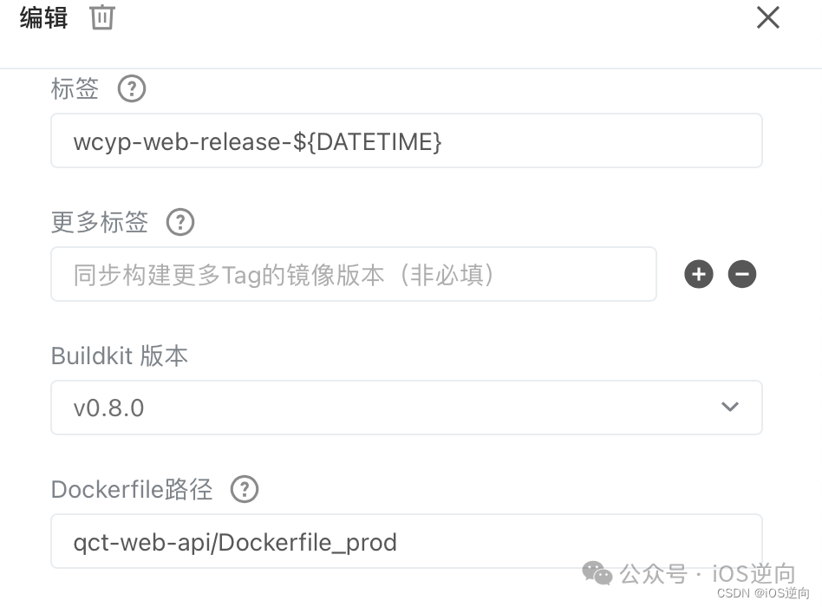Open help tooltip next to 更多标签 label
822x607 pixels.
pyautogui.click(x=180, y=222)
